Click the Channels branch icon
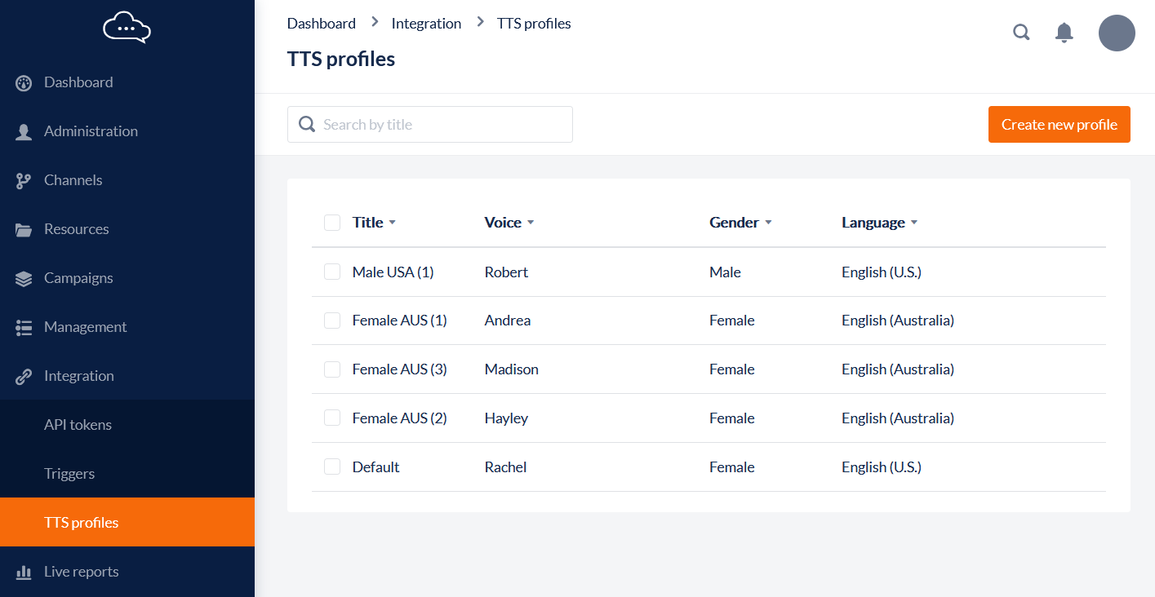Screen dimensions: 1155x597 (24, 180)
